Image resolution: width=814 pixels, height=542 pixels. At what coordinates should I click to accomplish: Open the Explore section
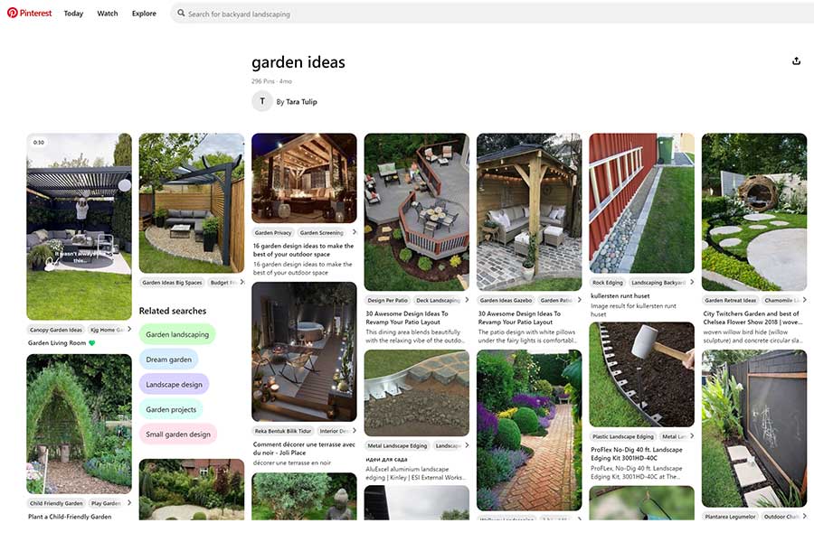point(143,13)
